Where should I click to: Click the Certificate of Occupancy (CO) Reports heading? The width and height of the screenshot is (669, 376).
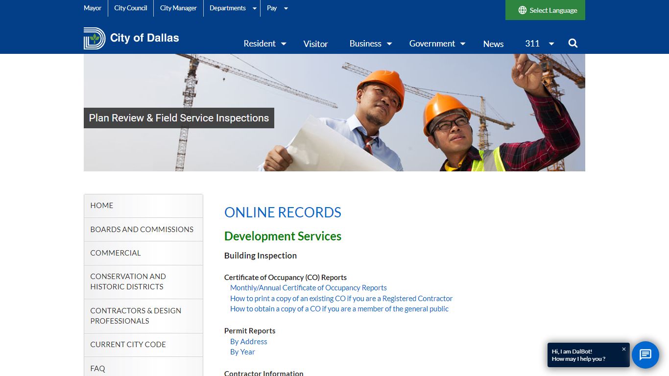coord(286,278)
